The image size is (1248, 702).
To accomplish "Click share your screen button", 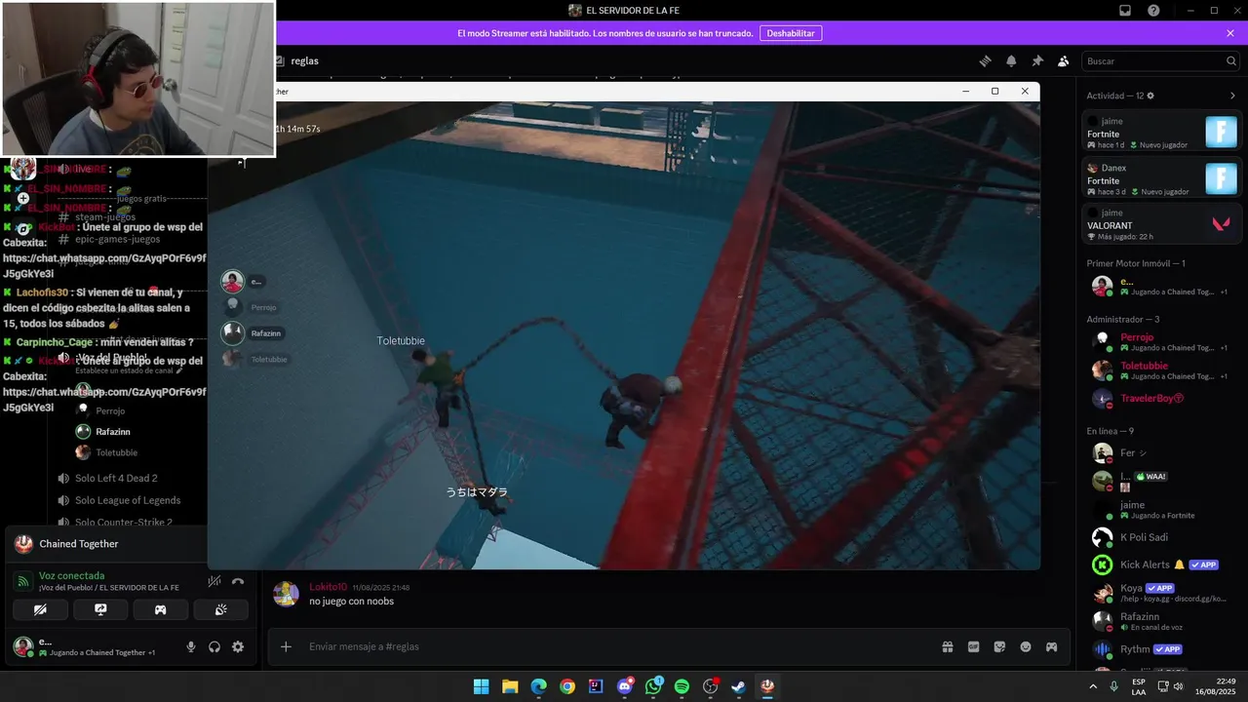I will point(100,610).
